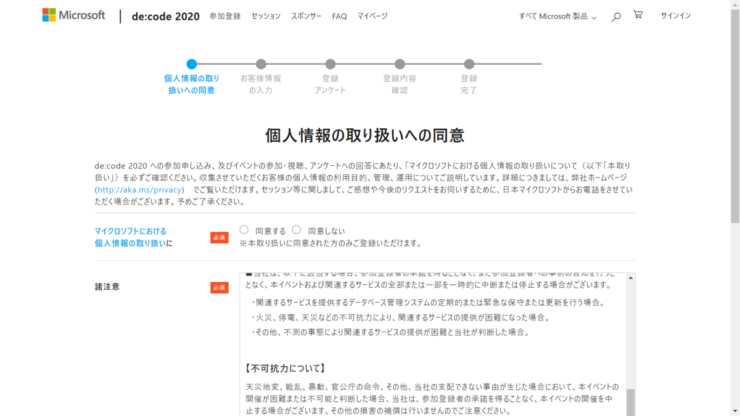Open the FAQ menu item
The image size is (740, 416).
339,16
